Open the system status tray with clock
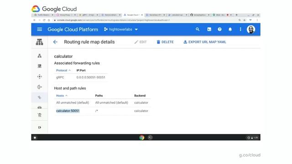The width and height of the screenshot is (292, 164). point(252,138)
